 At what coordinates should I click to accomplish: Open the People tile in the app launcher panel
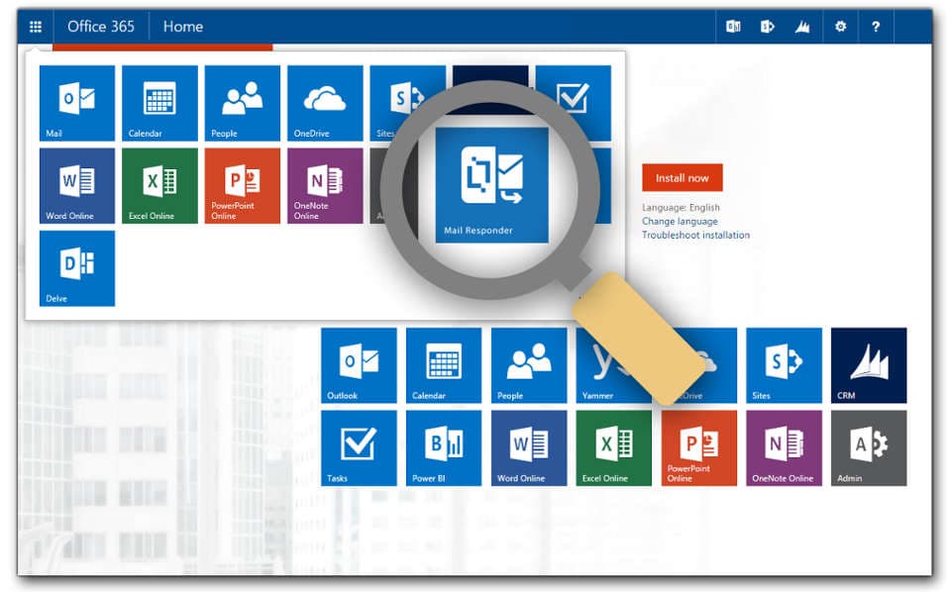click(243, 103)
